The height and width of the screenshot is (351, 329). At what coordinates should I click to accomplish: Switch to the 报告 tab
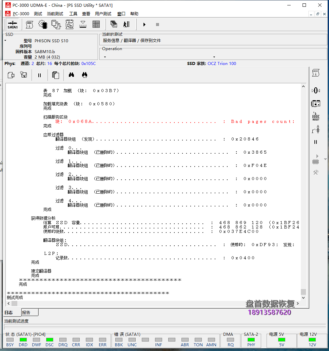click(30, 312)
